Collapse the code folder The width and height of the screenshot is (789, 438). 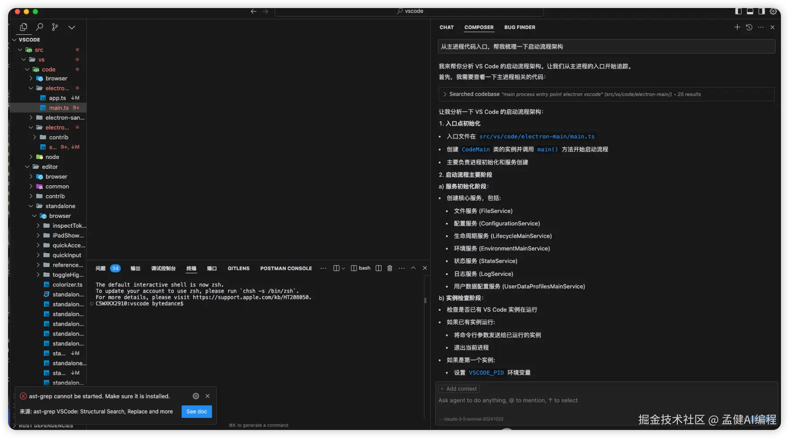pyautogui.click(x=27, y=69)
